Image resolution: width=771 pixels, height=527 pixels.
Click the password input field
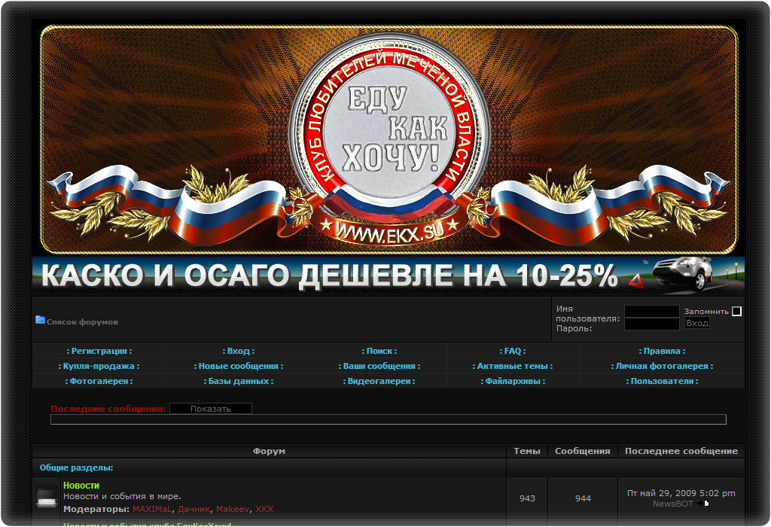tap(651, 322)
